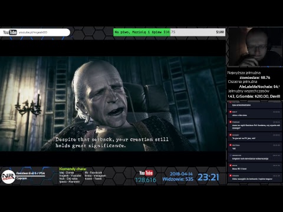This screenshot has width=283, height=212.
Task: Click the 128,616 subscriber count
Action: 146,180
